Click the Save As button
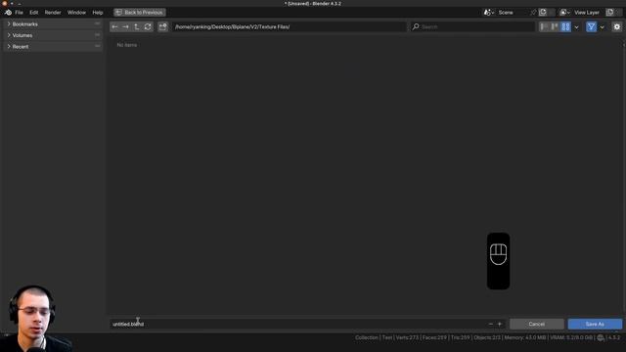The height and width of the screenshot is (352, 626). click(595, 324)
